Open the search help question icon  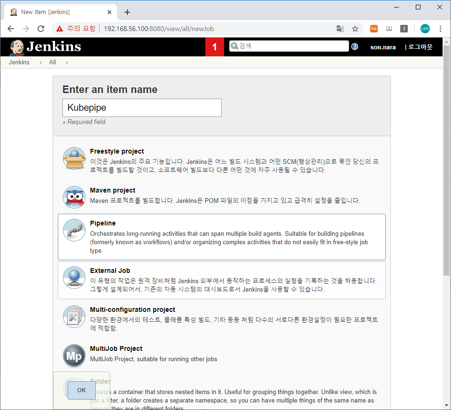(355, 46)
